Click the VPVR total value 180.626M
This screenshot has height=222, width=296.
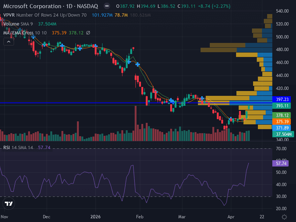[140, 15]
